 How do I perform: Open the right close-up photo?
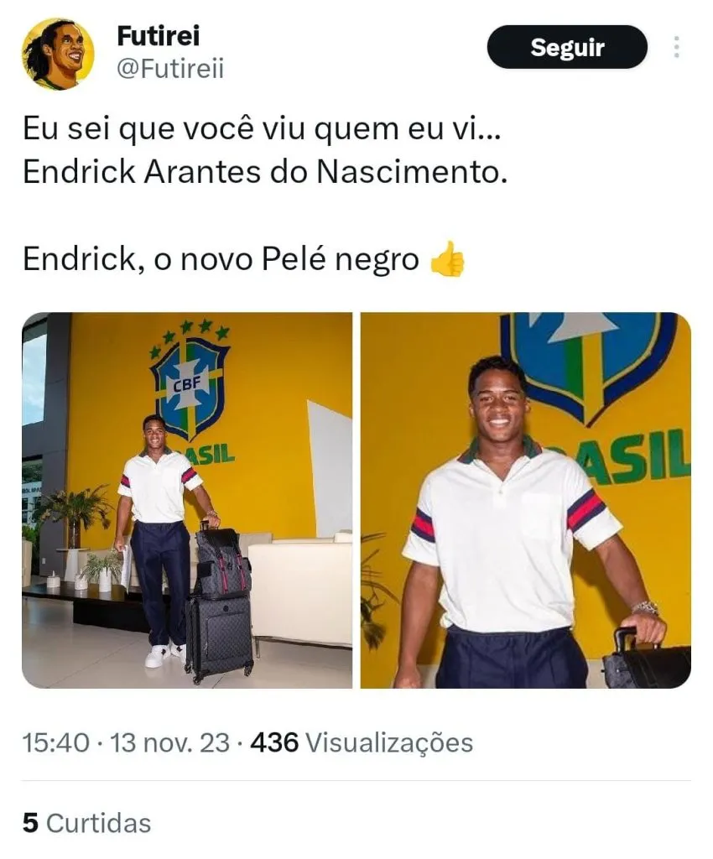(x=526, y=500)
